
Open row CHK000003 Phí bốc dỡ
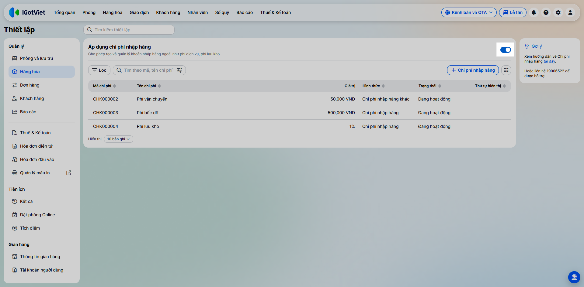300,113
